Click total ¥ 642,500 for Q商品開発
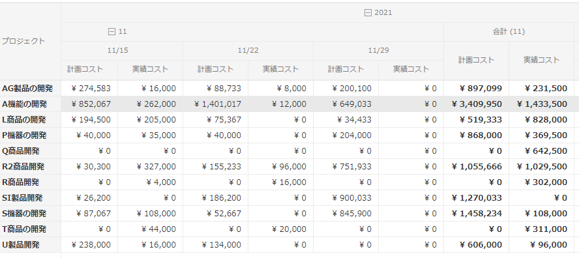Image resolution: width=579 pixels, height=258 pixels. (x=541, y=151)
